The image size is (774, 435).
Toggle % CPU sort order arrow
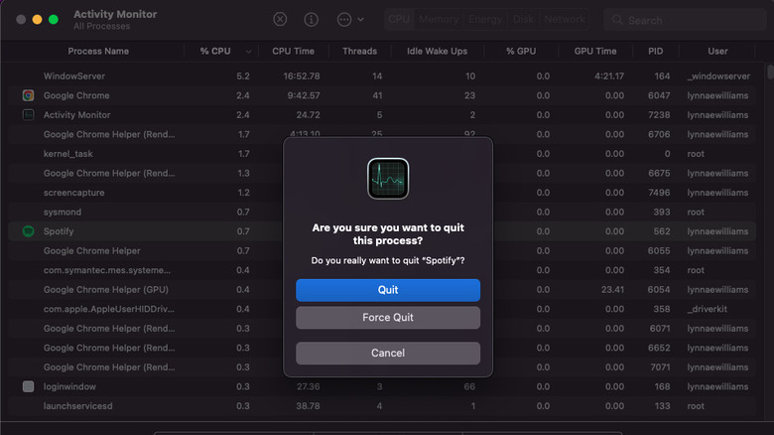(248, 52)
